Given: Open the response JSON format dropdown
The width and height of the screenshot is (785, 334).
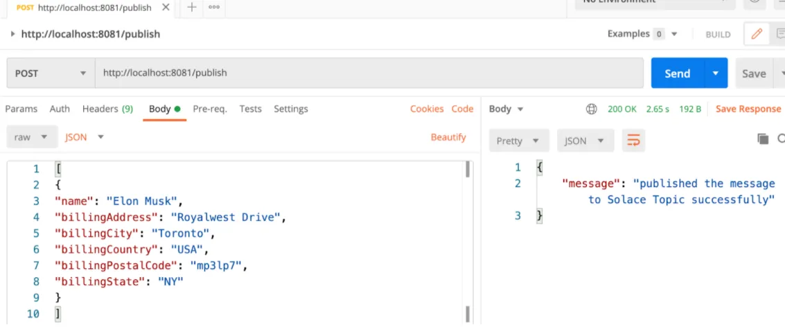Looking at the screenshot, I should (585, 141).
